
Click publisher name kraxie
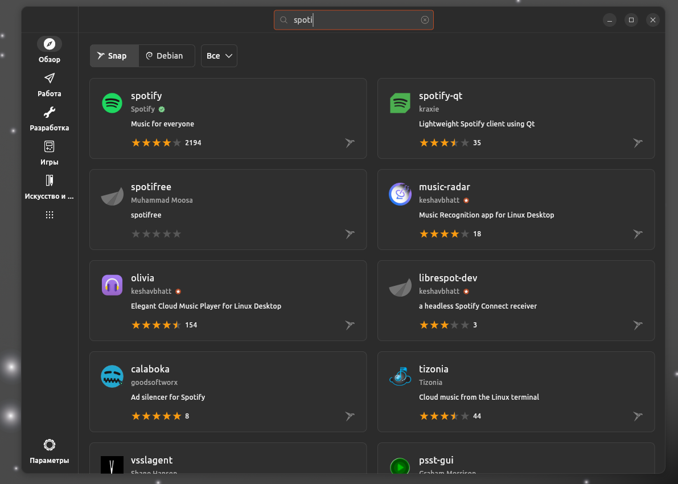point(429,109)
